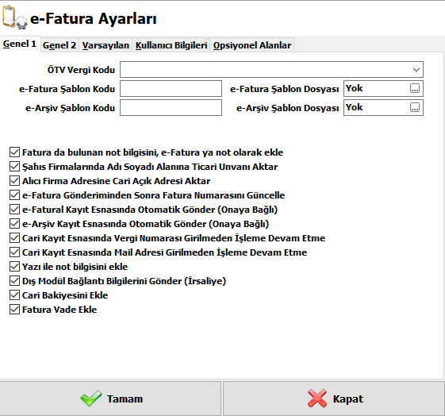Click the red X Kapat icon

click(317, 399)
